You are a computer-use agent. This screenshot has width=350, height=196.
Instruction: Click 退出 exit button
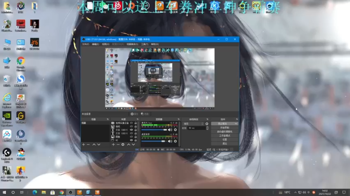224,144
